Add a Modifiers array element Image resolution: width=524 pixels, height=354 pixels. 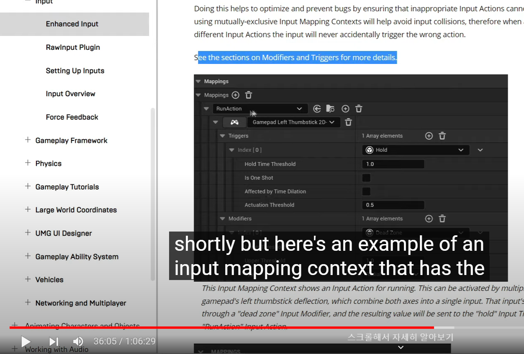click(429, 219)
